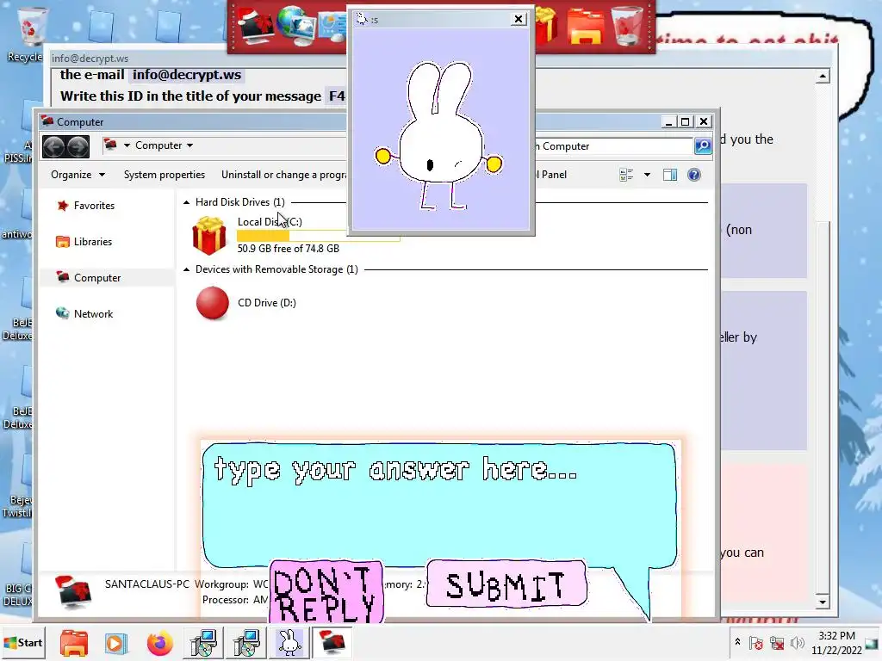Click the Search Computer input field
This screenshot has height=661, width=882.
(613, 146)
